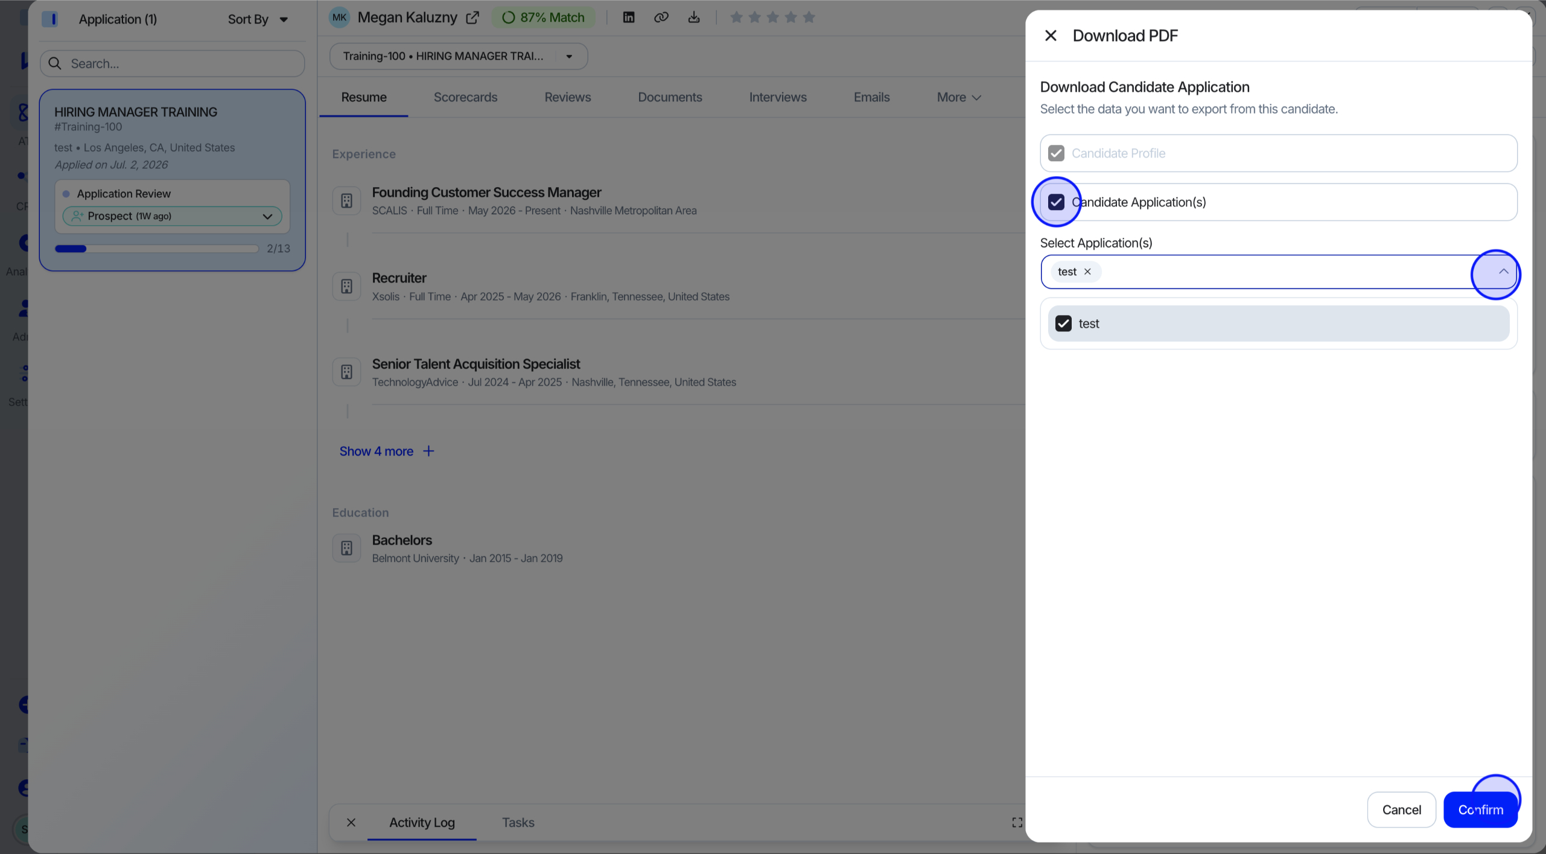Expand the More tabs menu

pyautogui.click(x=959, y=97)
